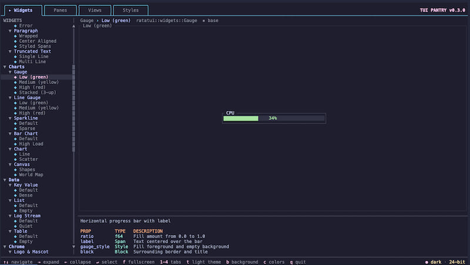Click the light theme shortcut hint
This screenshot has width=470, height=265.
click(x=203, y=262)
